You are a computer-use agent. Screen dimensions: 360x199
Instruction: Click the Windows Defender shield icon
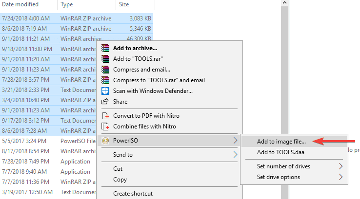[105, 91]
